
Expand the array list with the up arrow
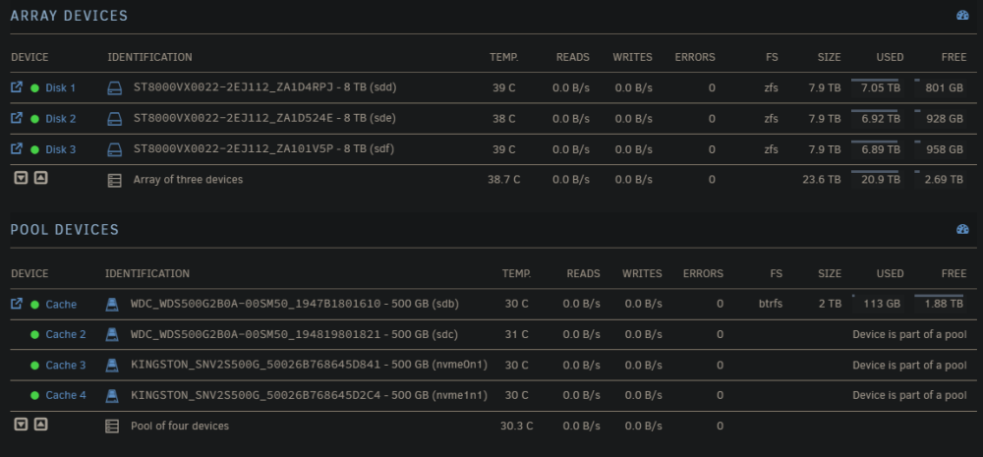point(40,178)
